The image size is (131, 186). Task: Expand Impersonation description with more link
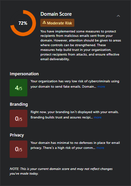pyautogui.click(x=101, y=87)
